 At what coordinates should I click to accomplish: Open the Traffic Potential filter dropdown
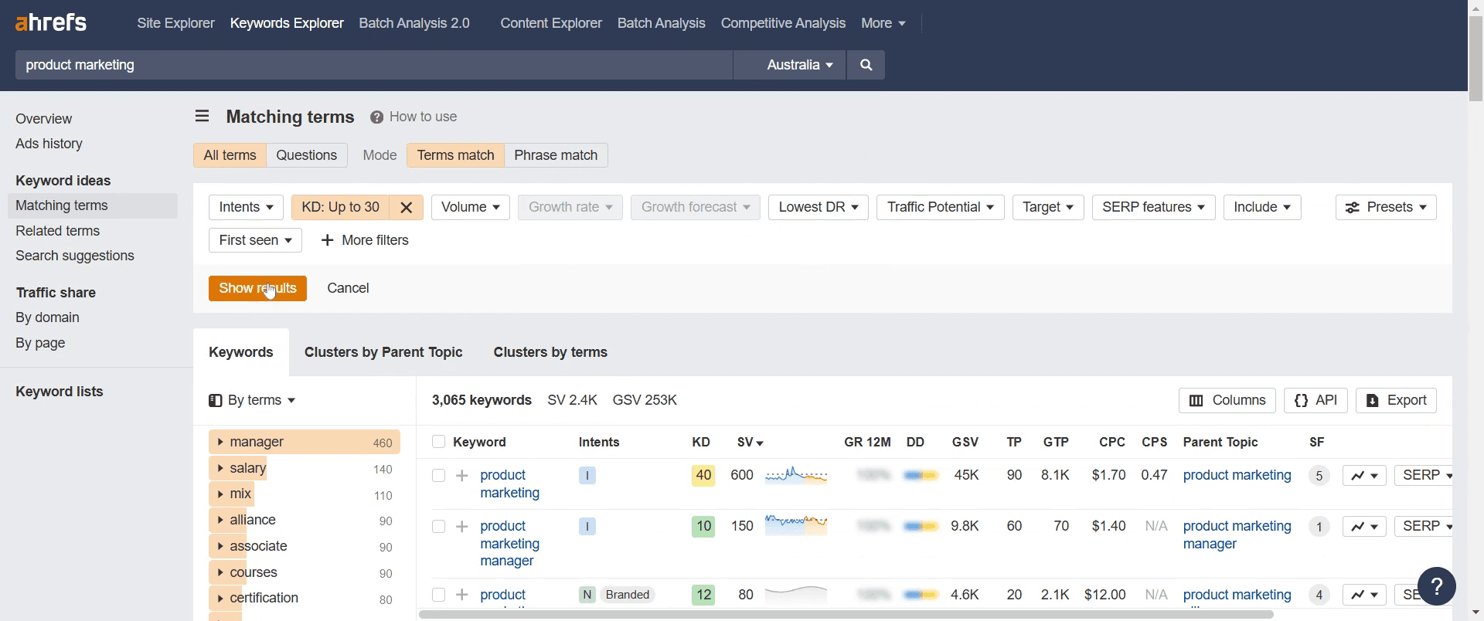pyautogui.click(x=941, y=207)
